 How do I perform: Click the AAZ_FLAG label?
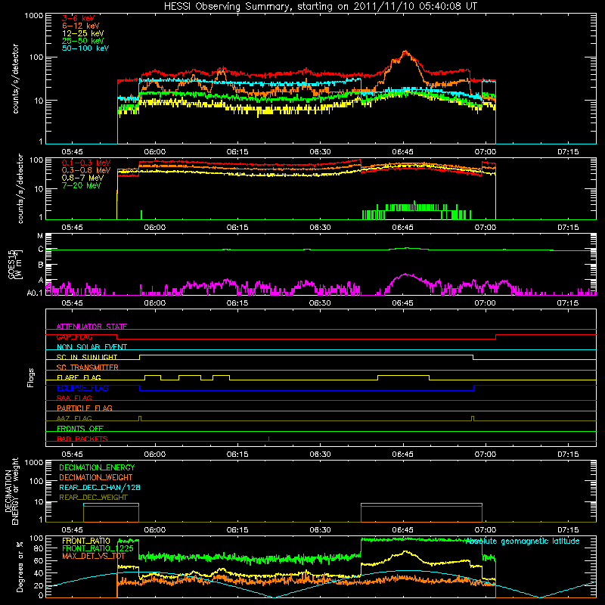coord(74,418)
